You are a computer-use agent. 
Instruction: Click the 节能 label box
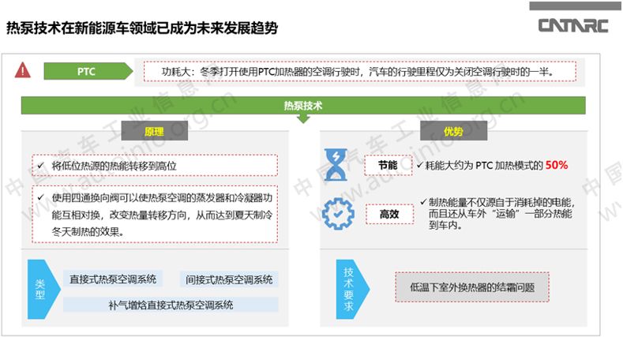pos(388,165)
